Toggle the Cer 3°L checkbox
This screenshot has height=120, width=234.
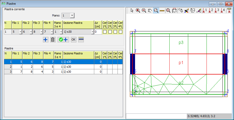click(115, 32)
